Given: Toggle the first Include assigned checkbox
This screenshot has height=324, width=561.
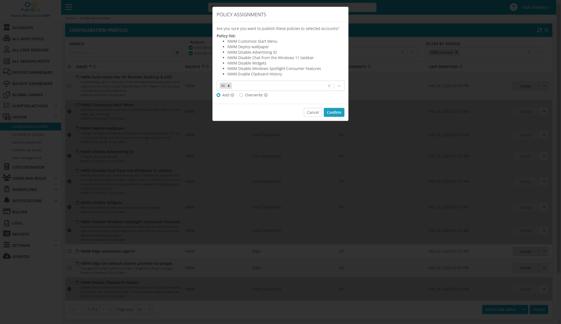Looking at the screenshot, I should pyautogui.click(x=190, y=48).
